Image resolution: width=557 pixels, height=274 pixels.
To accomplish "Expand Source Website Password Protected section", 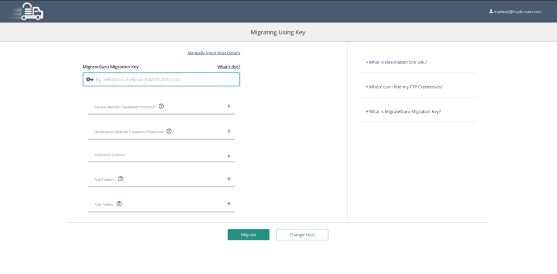I will click(x=229, y=106).
